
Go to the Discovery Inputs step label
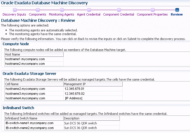(14, 14)
